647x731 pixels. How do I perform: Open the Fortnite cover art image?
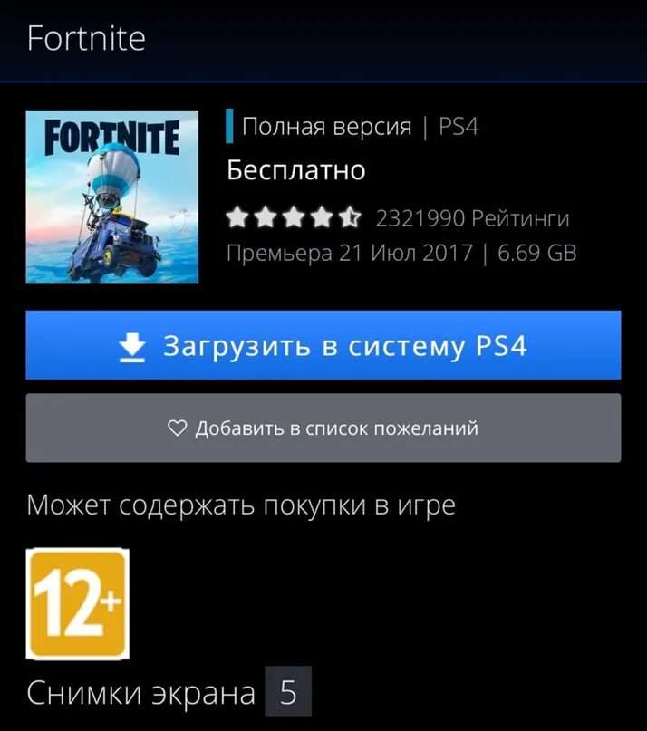pyautogui.click(x=112, y=197)
